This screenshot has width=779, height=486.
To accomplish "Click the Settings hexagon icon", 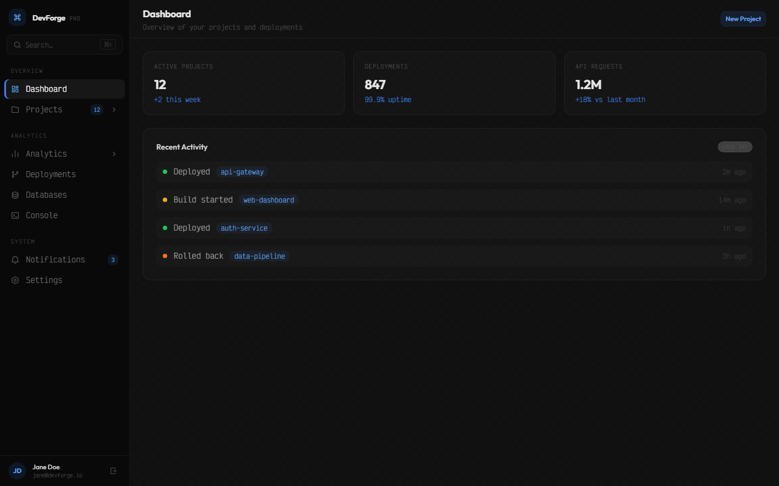I will click(x=15, y=280).
